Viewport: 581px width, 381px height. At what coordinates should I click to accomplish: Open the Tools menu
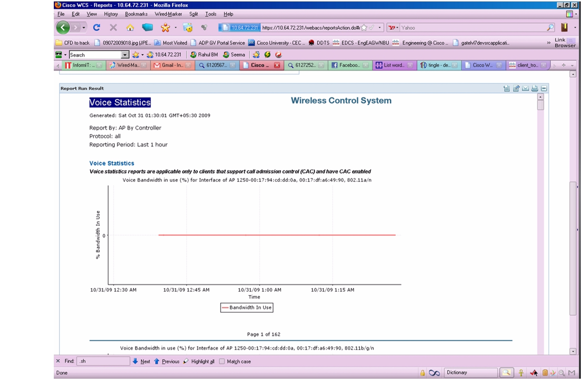pyautogui.click(x=211, y=14)
